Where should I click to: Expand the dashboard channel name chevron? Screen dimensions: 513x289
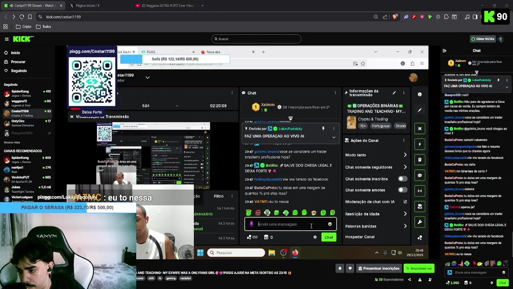147,77
